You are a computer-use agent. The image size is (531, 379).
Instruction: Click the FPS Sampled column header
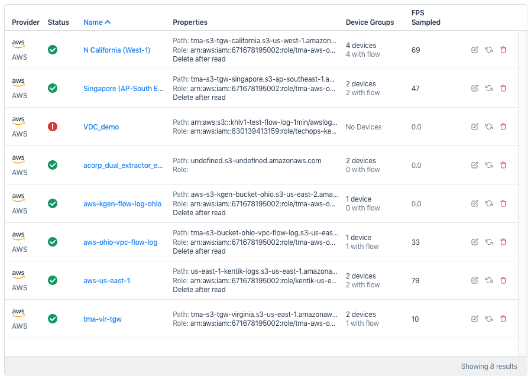click(x=426, y=18)
